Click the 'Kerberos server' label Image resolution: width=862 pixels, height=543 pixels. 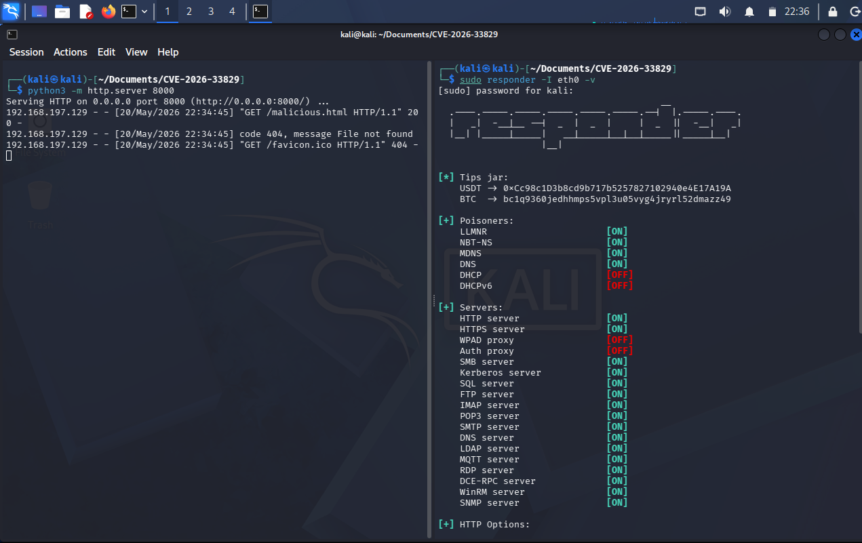coord(501,372)
